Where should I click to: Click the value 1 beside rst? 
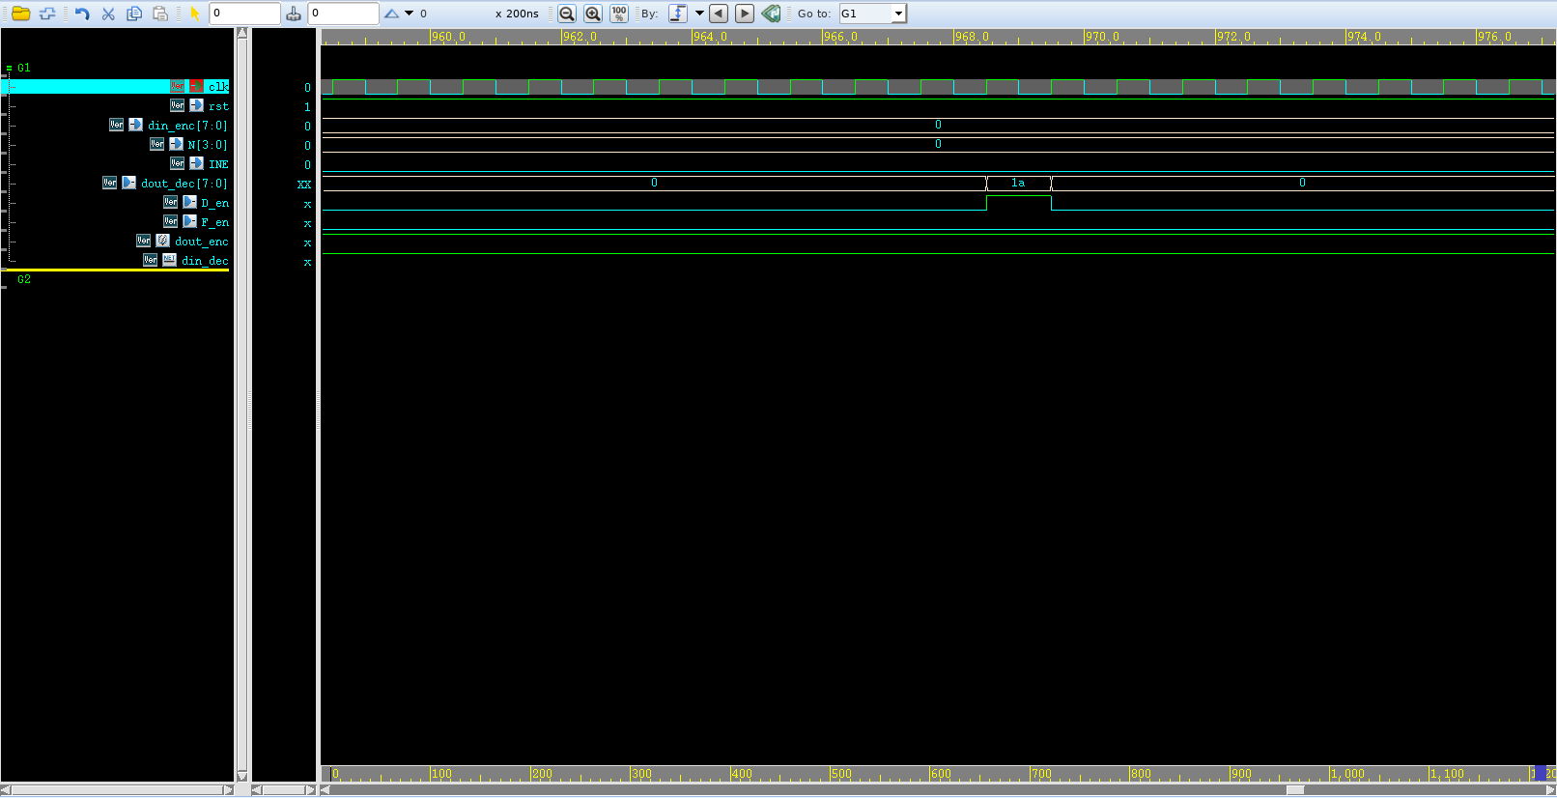307,107
